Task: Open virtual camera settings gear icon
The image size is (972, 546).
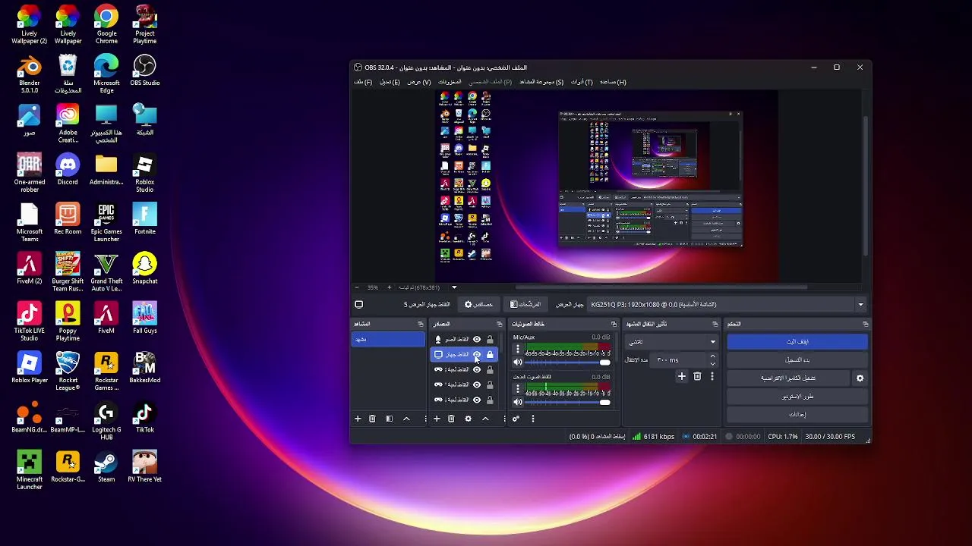Action: pyautogui.click(x=860, y=378)
